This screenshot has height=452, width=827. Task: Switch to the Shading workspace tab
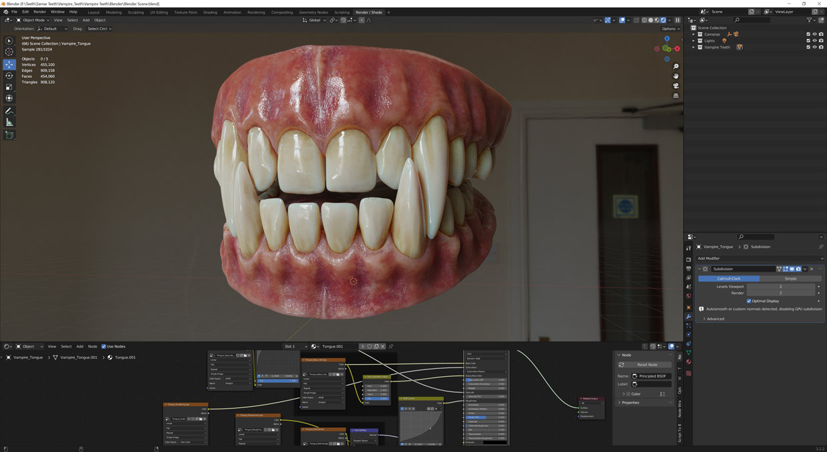[x=210, y=12]
